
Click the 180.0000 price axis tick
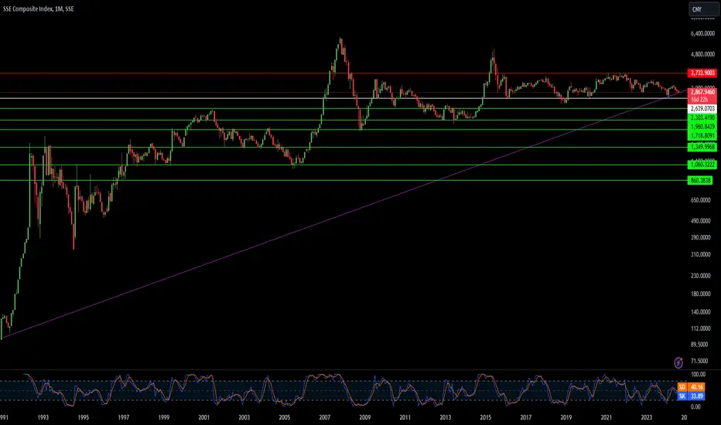coord(701,294)
